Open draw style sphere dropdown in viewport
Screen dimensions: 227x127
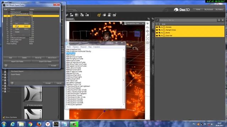[121, 23]
